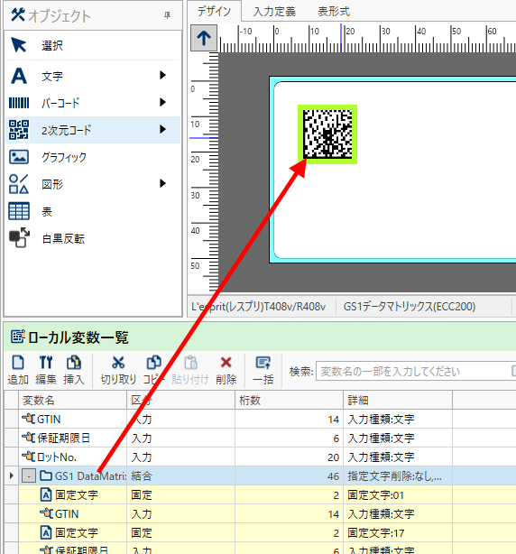Screen dimensions: 516x554
Task: Expand the 図形 submenu arrow
Action: tap(162, 183)
